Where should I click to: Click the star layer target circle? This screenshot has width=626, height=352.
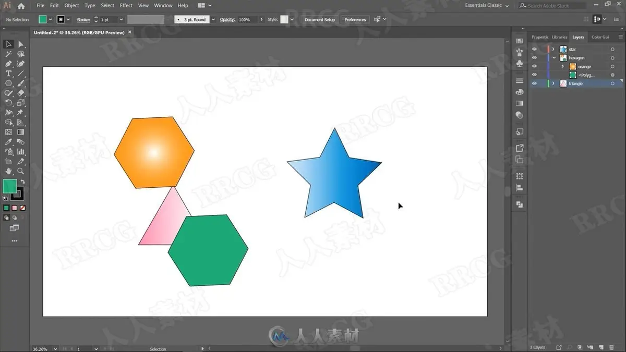(x=613, y=49)
